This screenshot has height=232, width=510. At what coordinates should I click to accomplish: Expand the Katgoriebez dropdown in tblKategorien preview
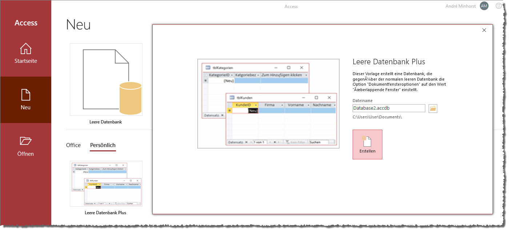(258, 74)
